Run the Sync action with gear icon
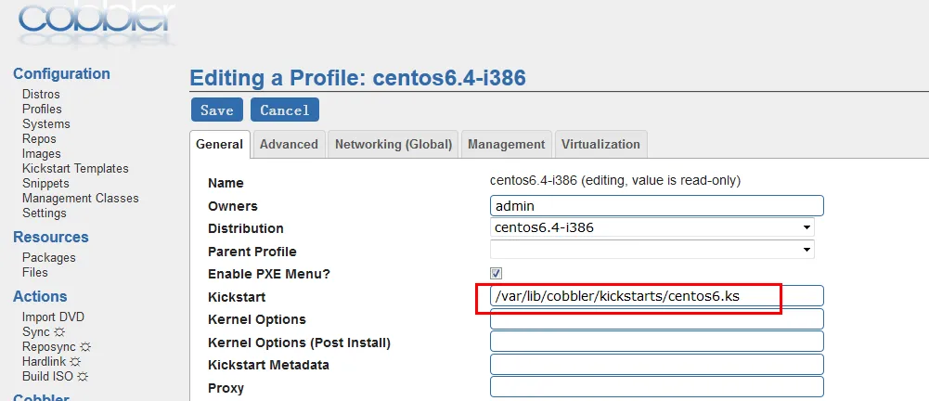This screenshot has height=401, width=929. (43, 331)
